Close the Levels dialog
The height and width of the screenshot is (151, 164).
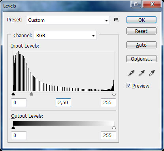click(152, 4)
